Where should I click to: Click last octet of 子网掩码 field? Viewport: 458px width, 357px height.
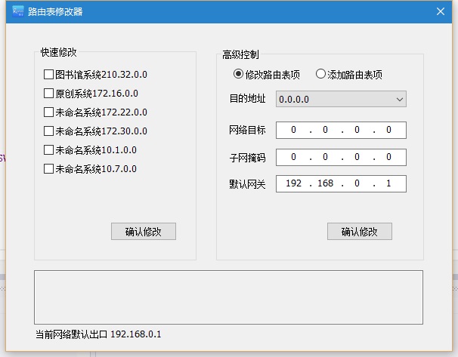[x=388, y=157]
